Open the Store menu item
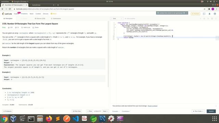Screen dimensions: 219x123 (x=53, y=14)
